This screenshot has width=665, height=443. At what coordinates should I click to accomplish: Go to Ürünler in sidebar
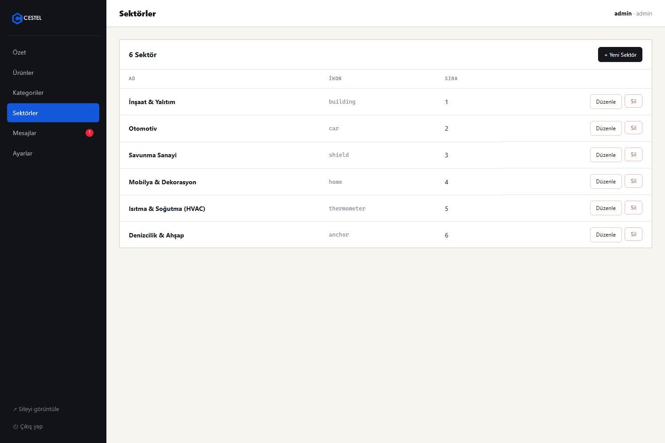[53, 73]
